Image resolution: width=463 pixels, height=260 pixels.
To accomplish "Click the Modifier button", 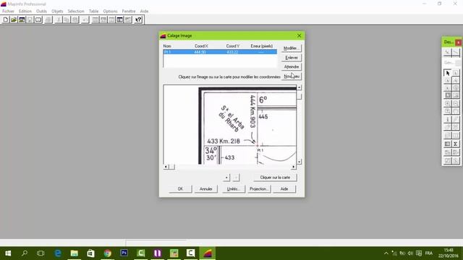I will (292, 48).
